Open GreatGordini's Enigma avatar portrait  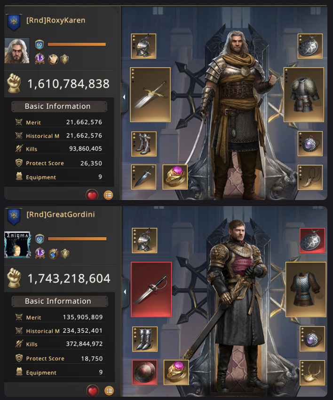point(17,245)
